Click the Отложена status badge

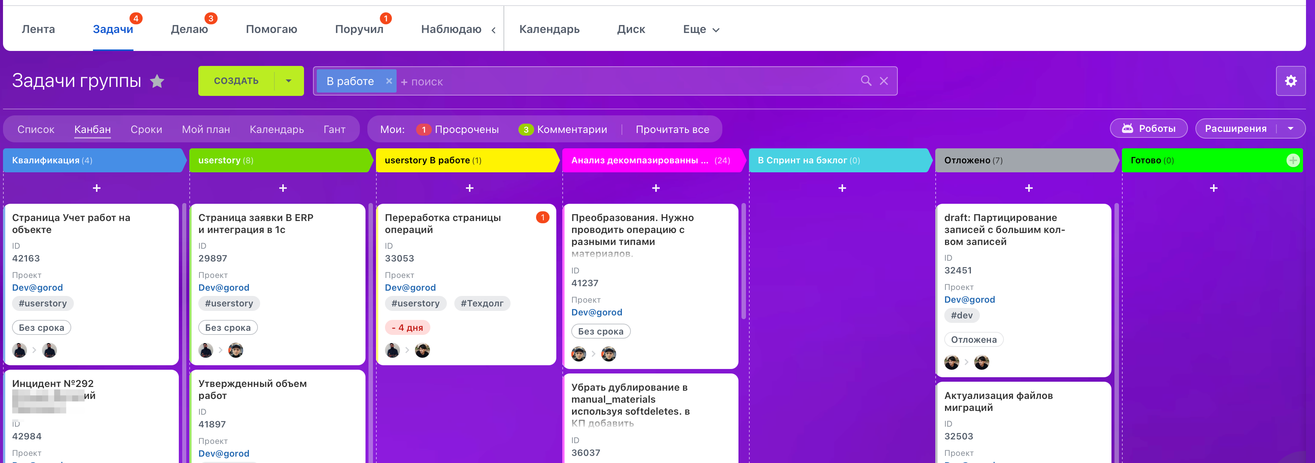point(974,340)
